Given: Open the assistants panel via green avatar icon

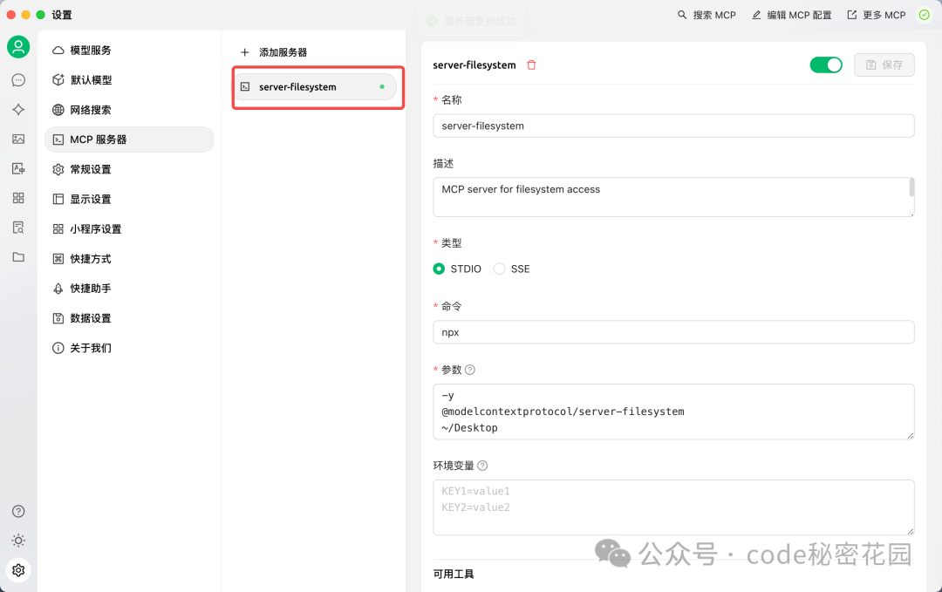Looking at the screenshot, I should [18, 47].
